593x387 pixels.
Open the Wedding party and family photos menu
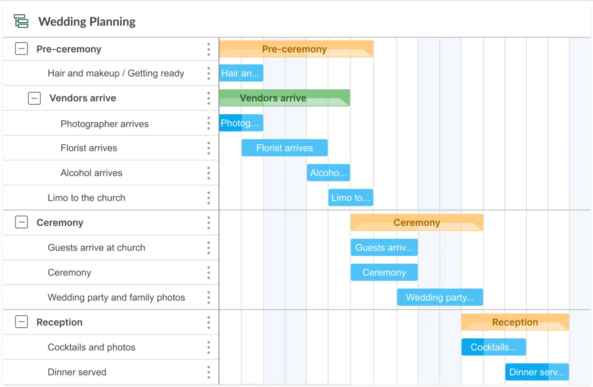[x=209, y=297]
